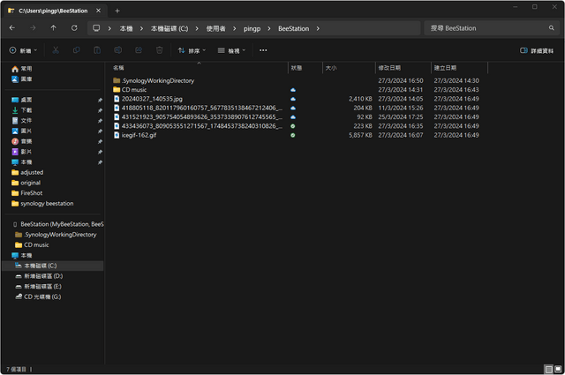Select drive (D:) in the sidebar

(x=39, y=276)
